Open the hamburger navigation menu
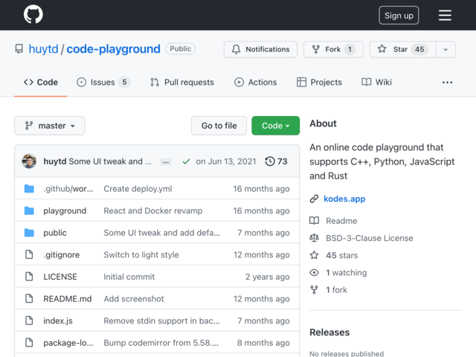Viewport: 476px width, 357px height. 445,15
